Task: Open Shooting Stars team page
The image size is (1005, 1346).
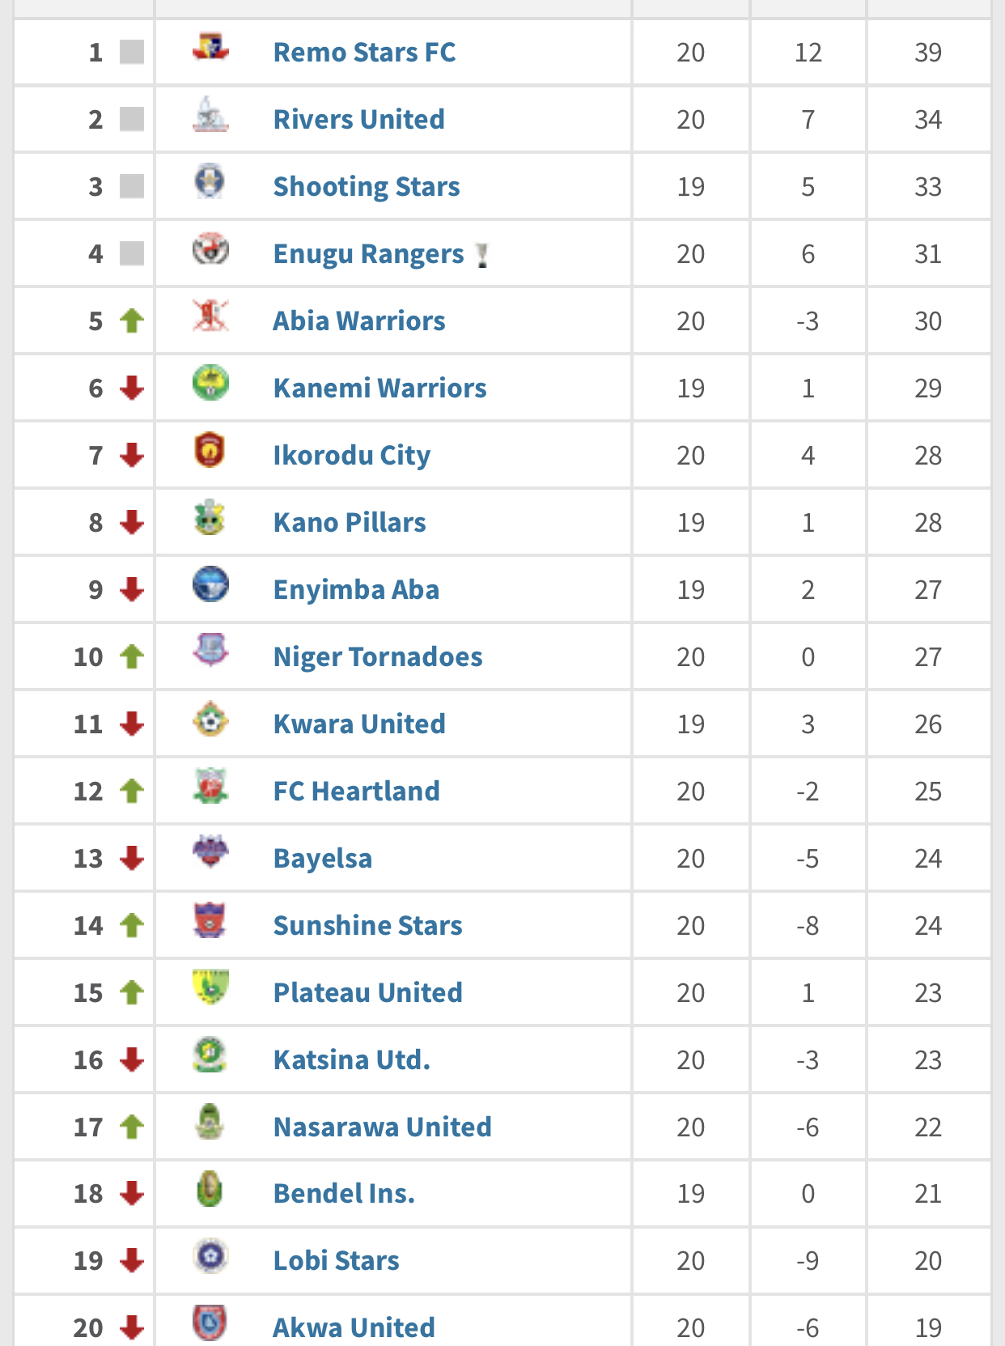Action: pyautogui.click(x=367, y=187)
